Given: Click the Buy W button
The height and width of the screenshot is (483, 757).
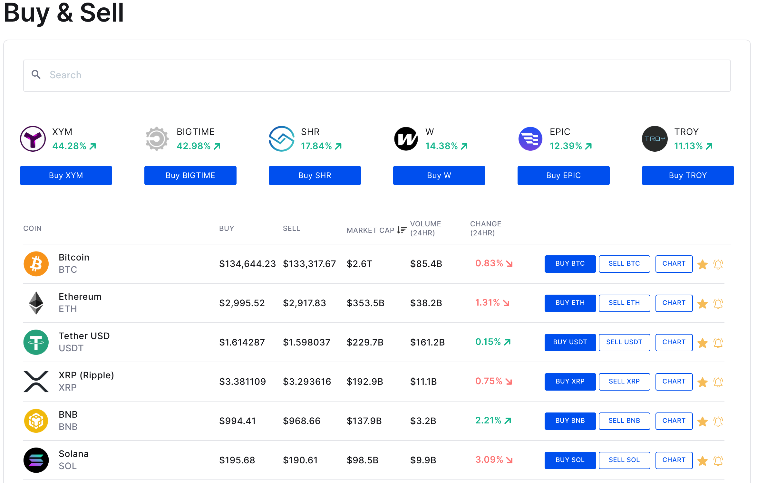Looking at the screenshot, I should coord(439,175).
